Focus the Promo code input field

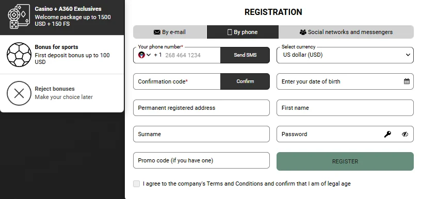coord(201,160)
